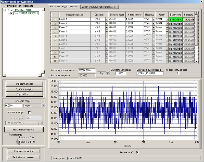The image size is (204, 162).
Task: Uncheck the Автомасштаб checkbox
Action: point(137,152)
